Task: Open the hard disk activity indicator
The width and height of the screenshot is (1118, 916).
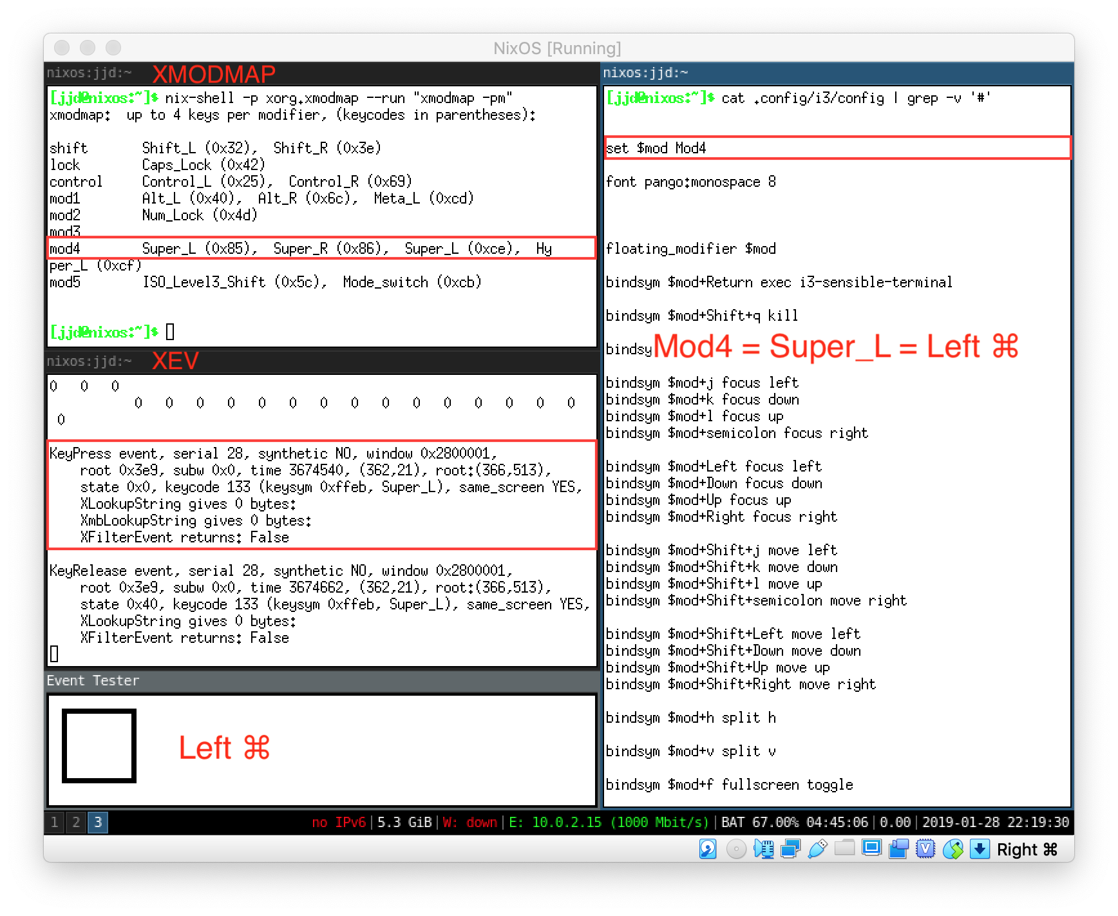Action: coord(708,849)
